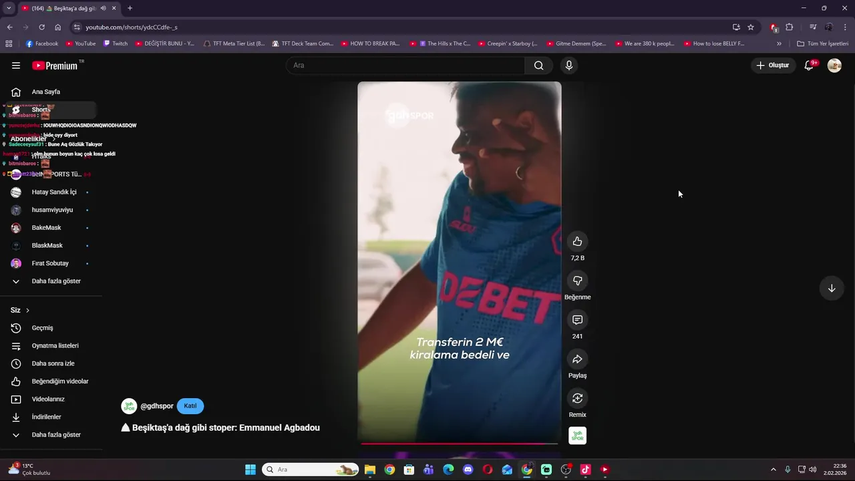Start voice search with the microphone
Image resolution: width=855 pixels, height=481 pixels.
[569, 65]
